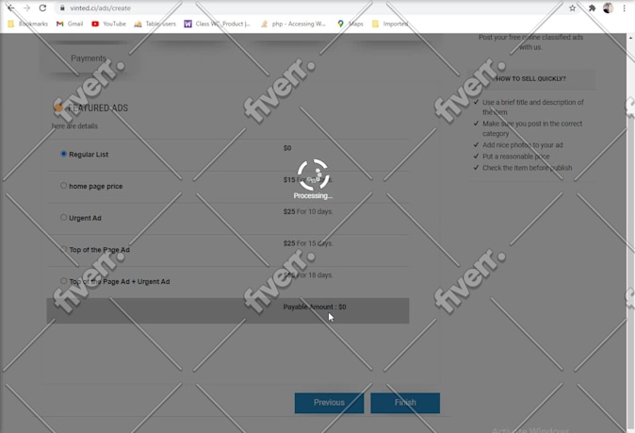Open the Chrome profile avatar

(x=608, y=8)
